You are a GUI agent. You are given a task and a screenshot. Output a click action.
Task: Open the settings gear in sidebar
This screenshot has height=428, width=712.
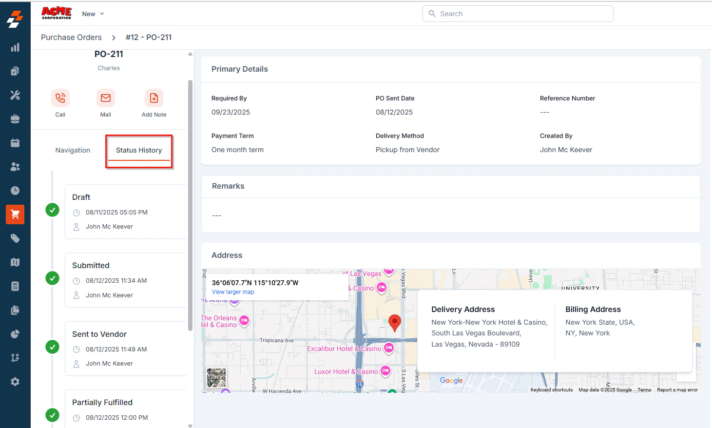15,382
